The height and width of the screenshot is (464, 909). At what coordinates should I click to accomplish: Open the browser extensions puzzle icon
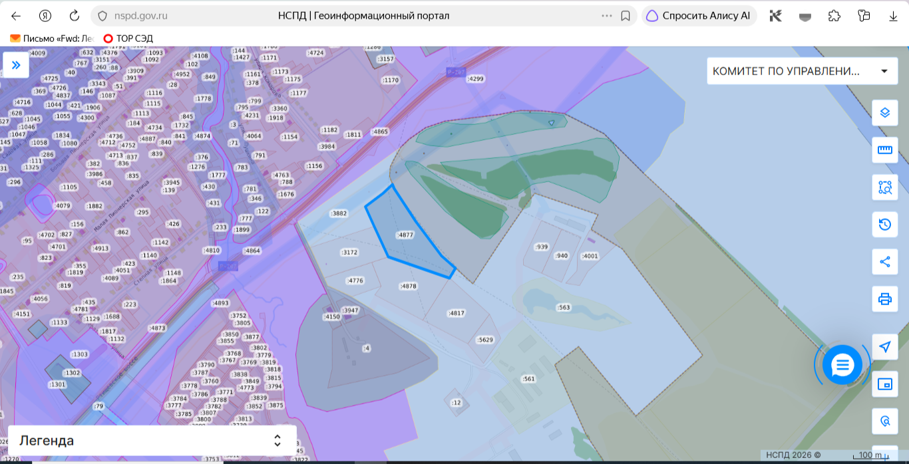834,16
